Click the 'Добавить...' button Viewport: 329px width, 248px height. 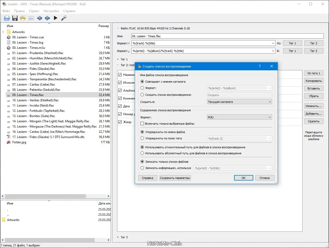click(314, 114)
